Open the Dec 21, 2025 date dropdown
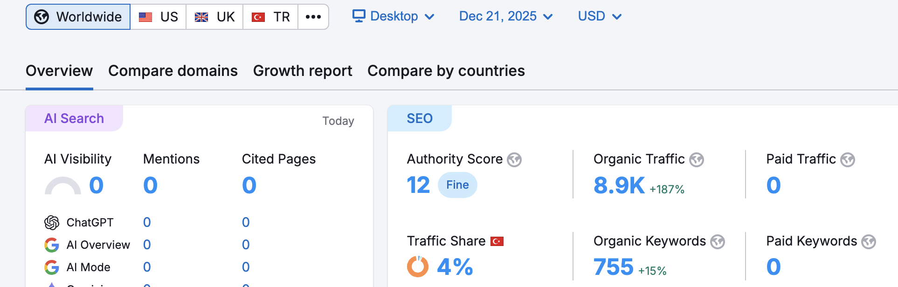Screen dimensions: 898x287 pos(506,16)
